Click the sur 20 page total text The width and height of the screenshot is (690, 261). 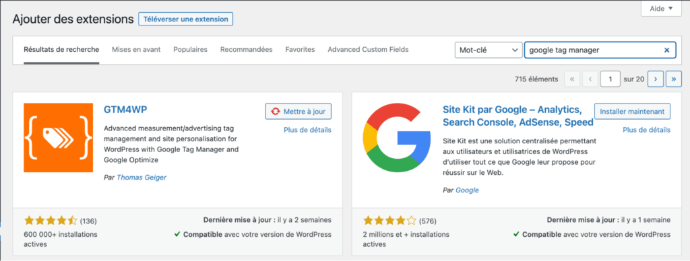633,79
